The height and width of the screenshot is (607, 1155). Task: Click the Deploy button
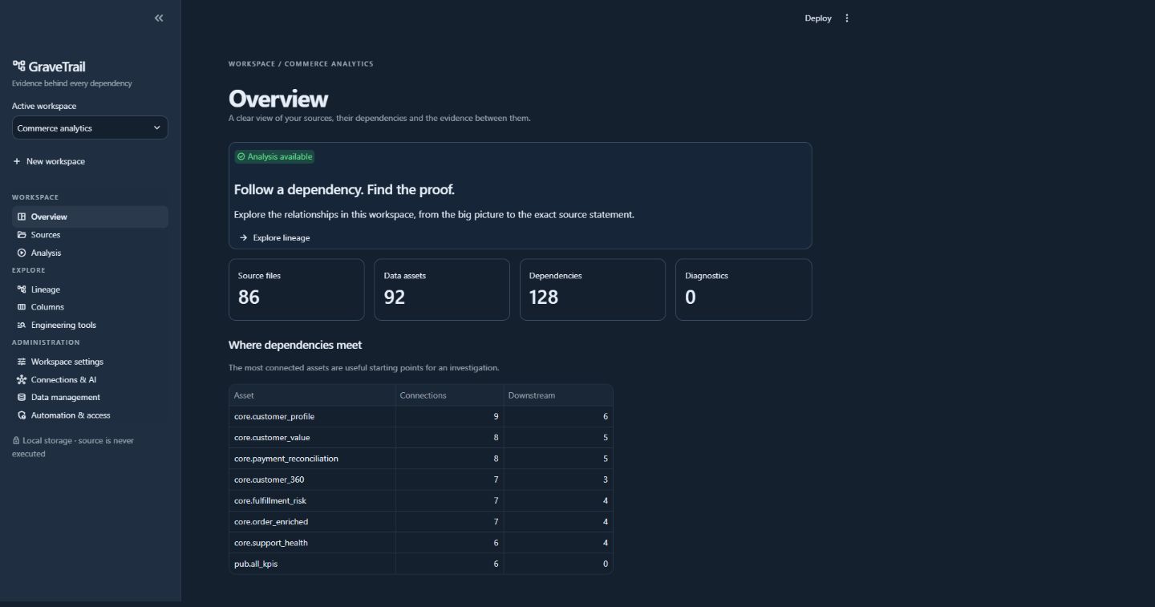[x=818, y=18]
